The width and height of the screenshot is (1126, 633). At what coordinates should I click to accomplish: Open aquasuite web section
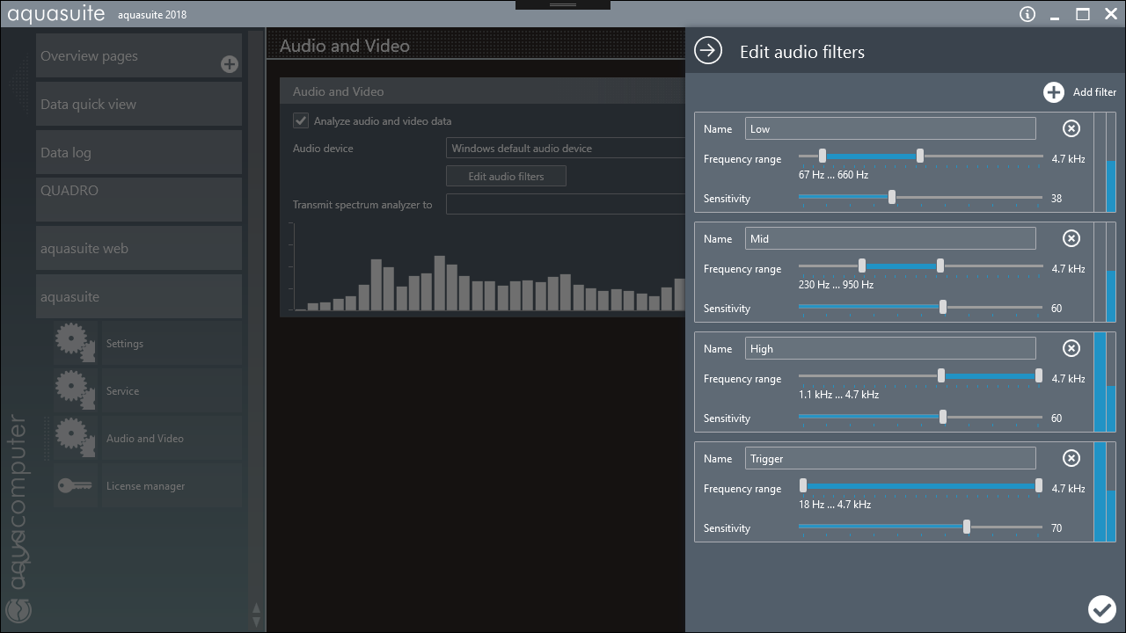[139, 248]
